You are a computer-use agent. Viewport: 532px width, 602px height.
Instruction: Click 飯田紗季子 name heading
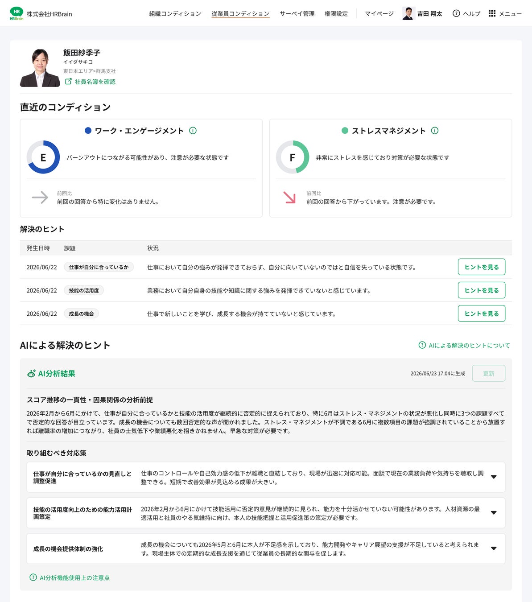pyautogui.click(x=82, y=53)
